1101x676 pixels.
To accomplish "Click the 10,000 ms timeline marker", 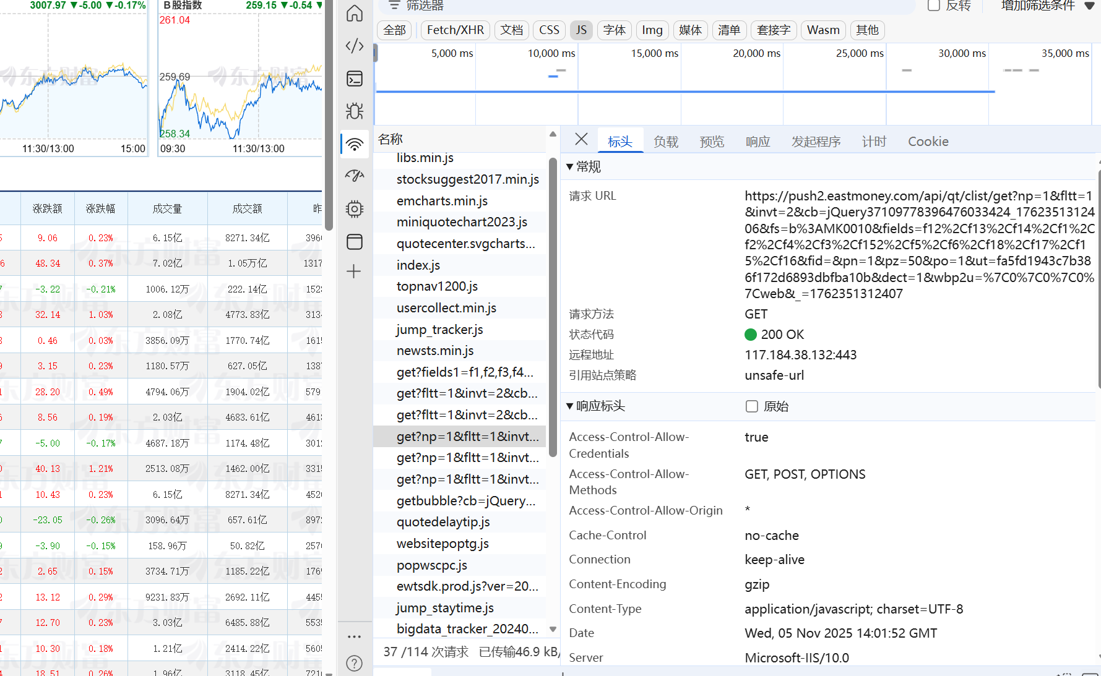I will [x=551, y=53].
